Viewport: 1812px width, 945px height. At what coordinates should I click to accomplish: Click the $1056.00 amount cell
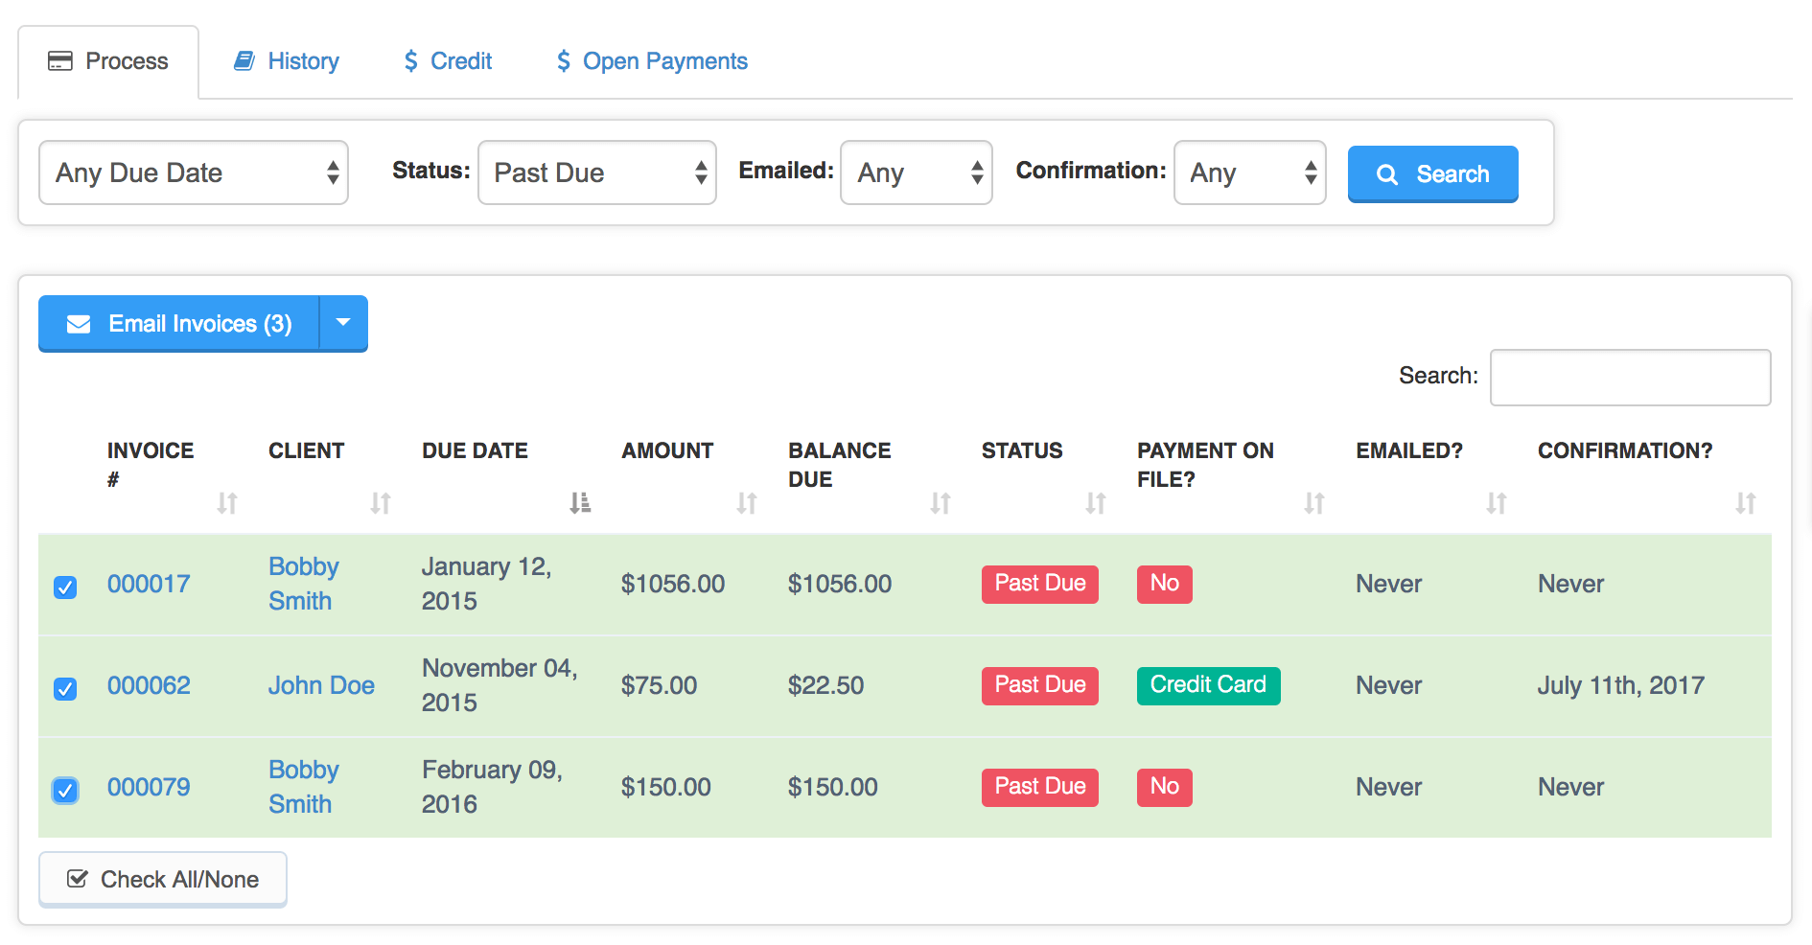coord(673,584)
